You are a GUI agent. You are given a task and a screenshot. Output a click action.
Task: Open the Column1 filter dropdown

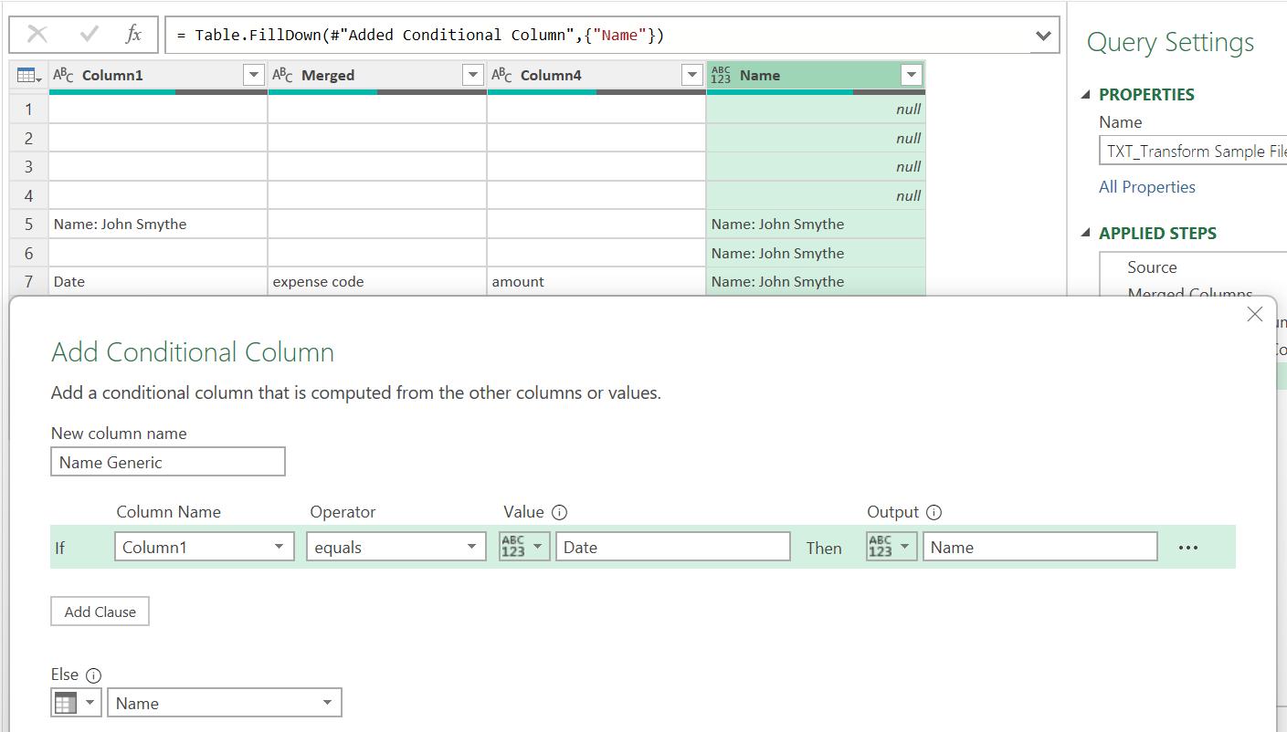pos(253,75)
